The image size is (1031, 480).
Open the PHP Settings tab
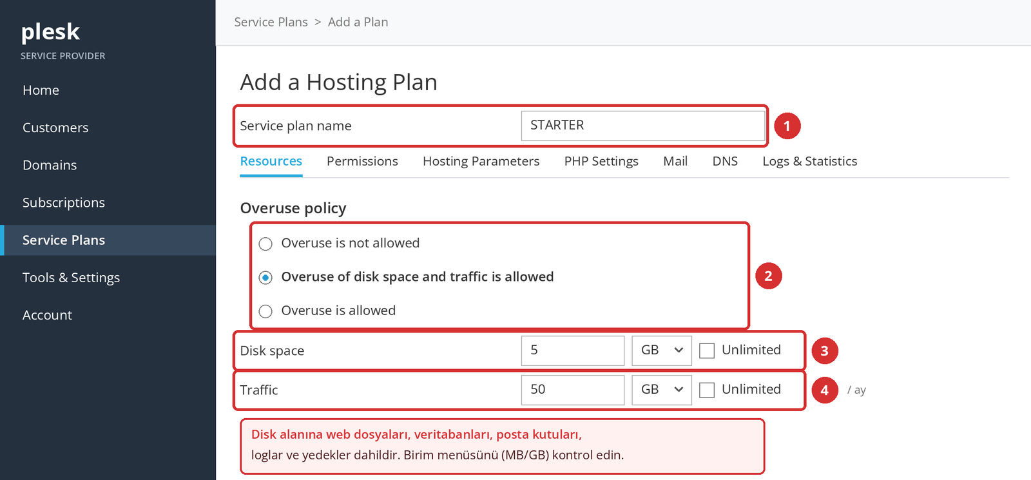coord(601,161)
